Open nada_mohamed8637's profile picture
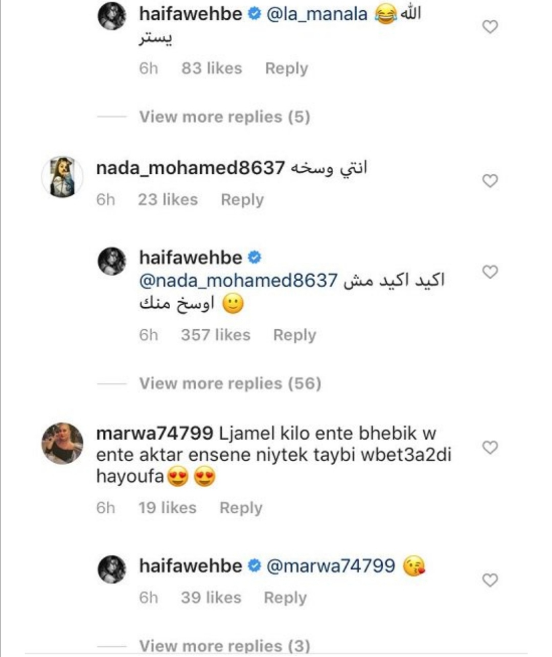 click(x=62, y=177)
